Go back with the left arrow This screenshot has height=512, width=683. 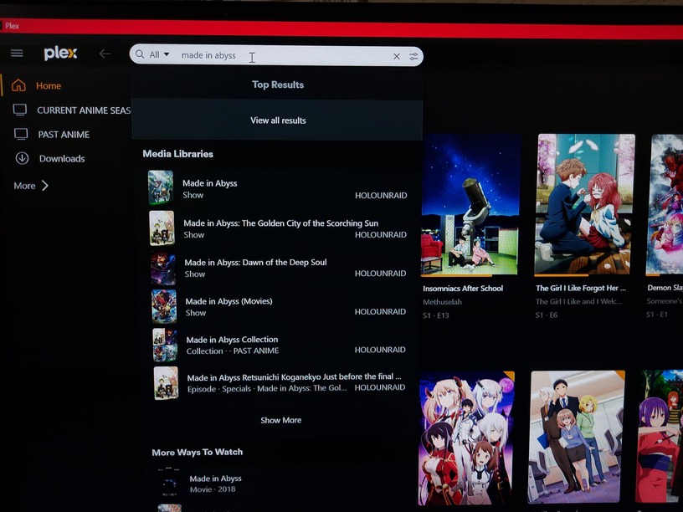tap(105, 54)
